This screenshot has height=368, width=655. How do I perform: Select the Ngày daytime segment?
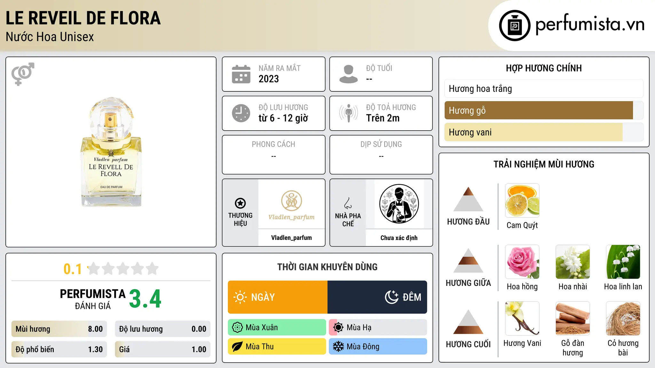(278, 297)
